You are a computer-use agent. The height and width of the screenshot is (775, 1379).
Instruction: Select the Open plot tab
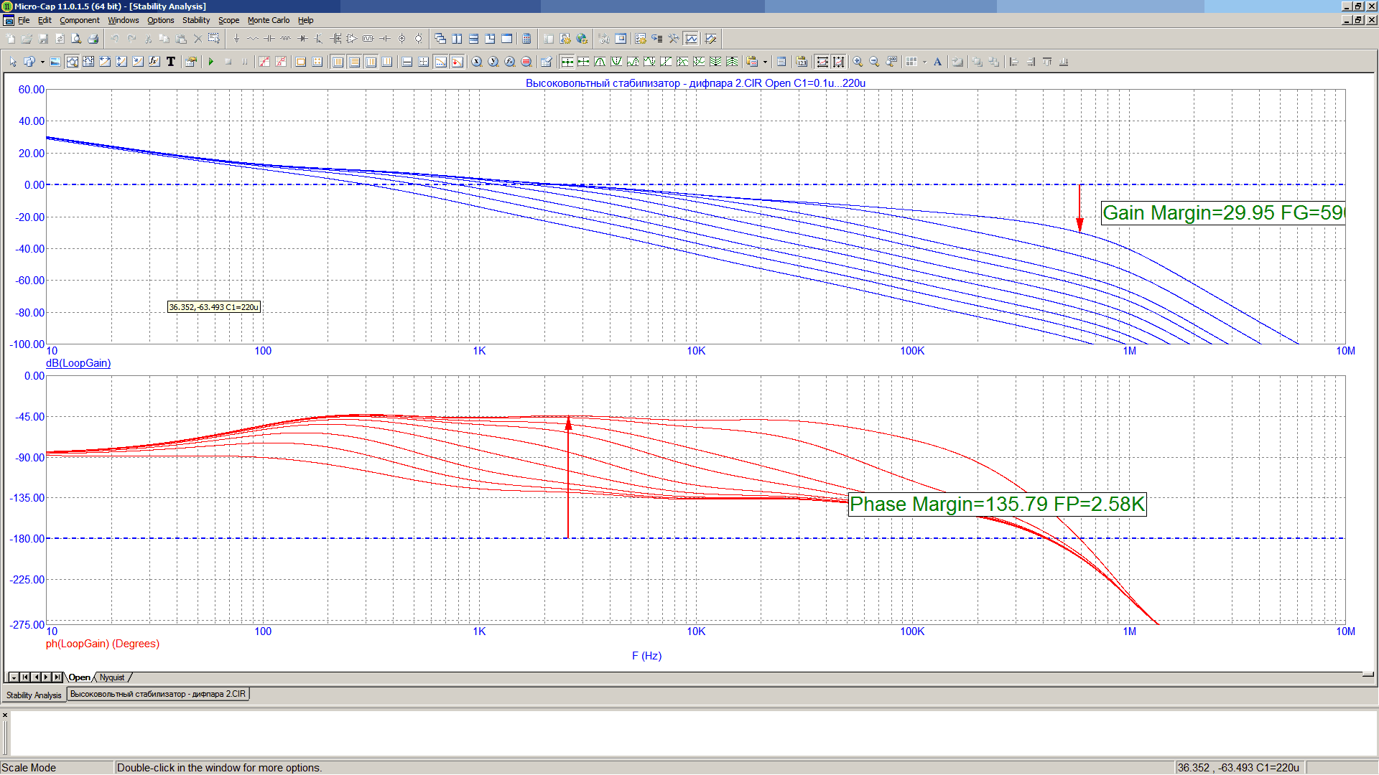point(79,677)
